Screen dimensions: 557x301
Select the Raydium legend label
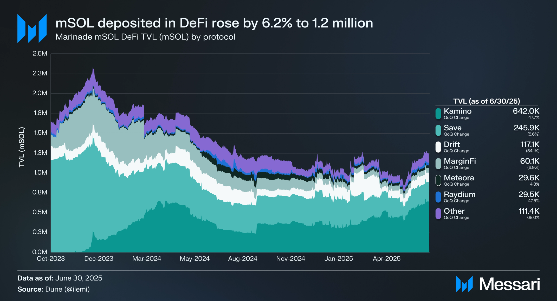[x=459, y=194]
